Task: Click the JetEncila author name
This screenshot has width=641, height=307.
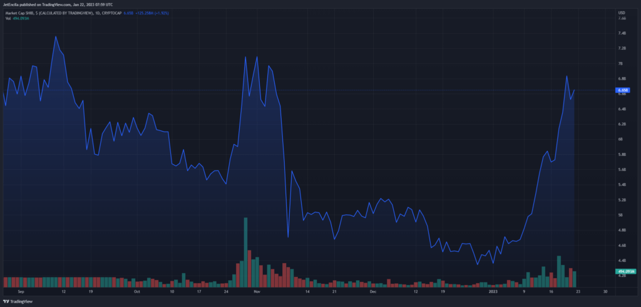Action: coord(12,5)
